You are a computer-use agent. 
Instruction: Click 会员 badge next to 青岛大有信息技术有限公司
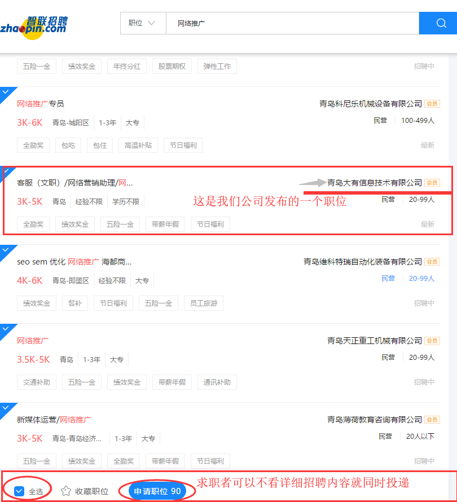[x=432, y=183]
